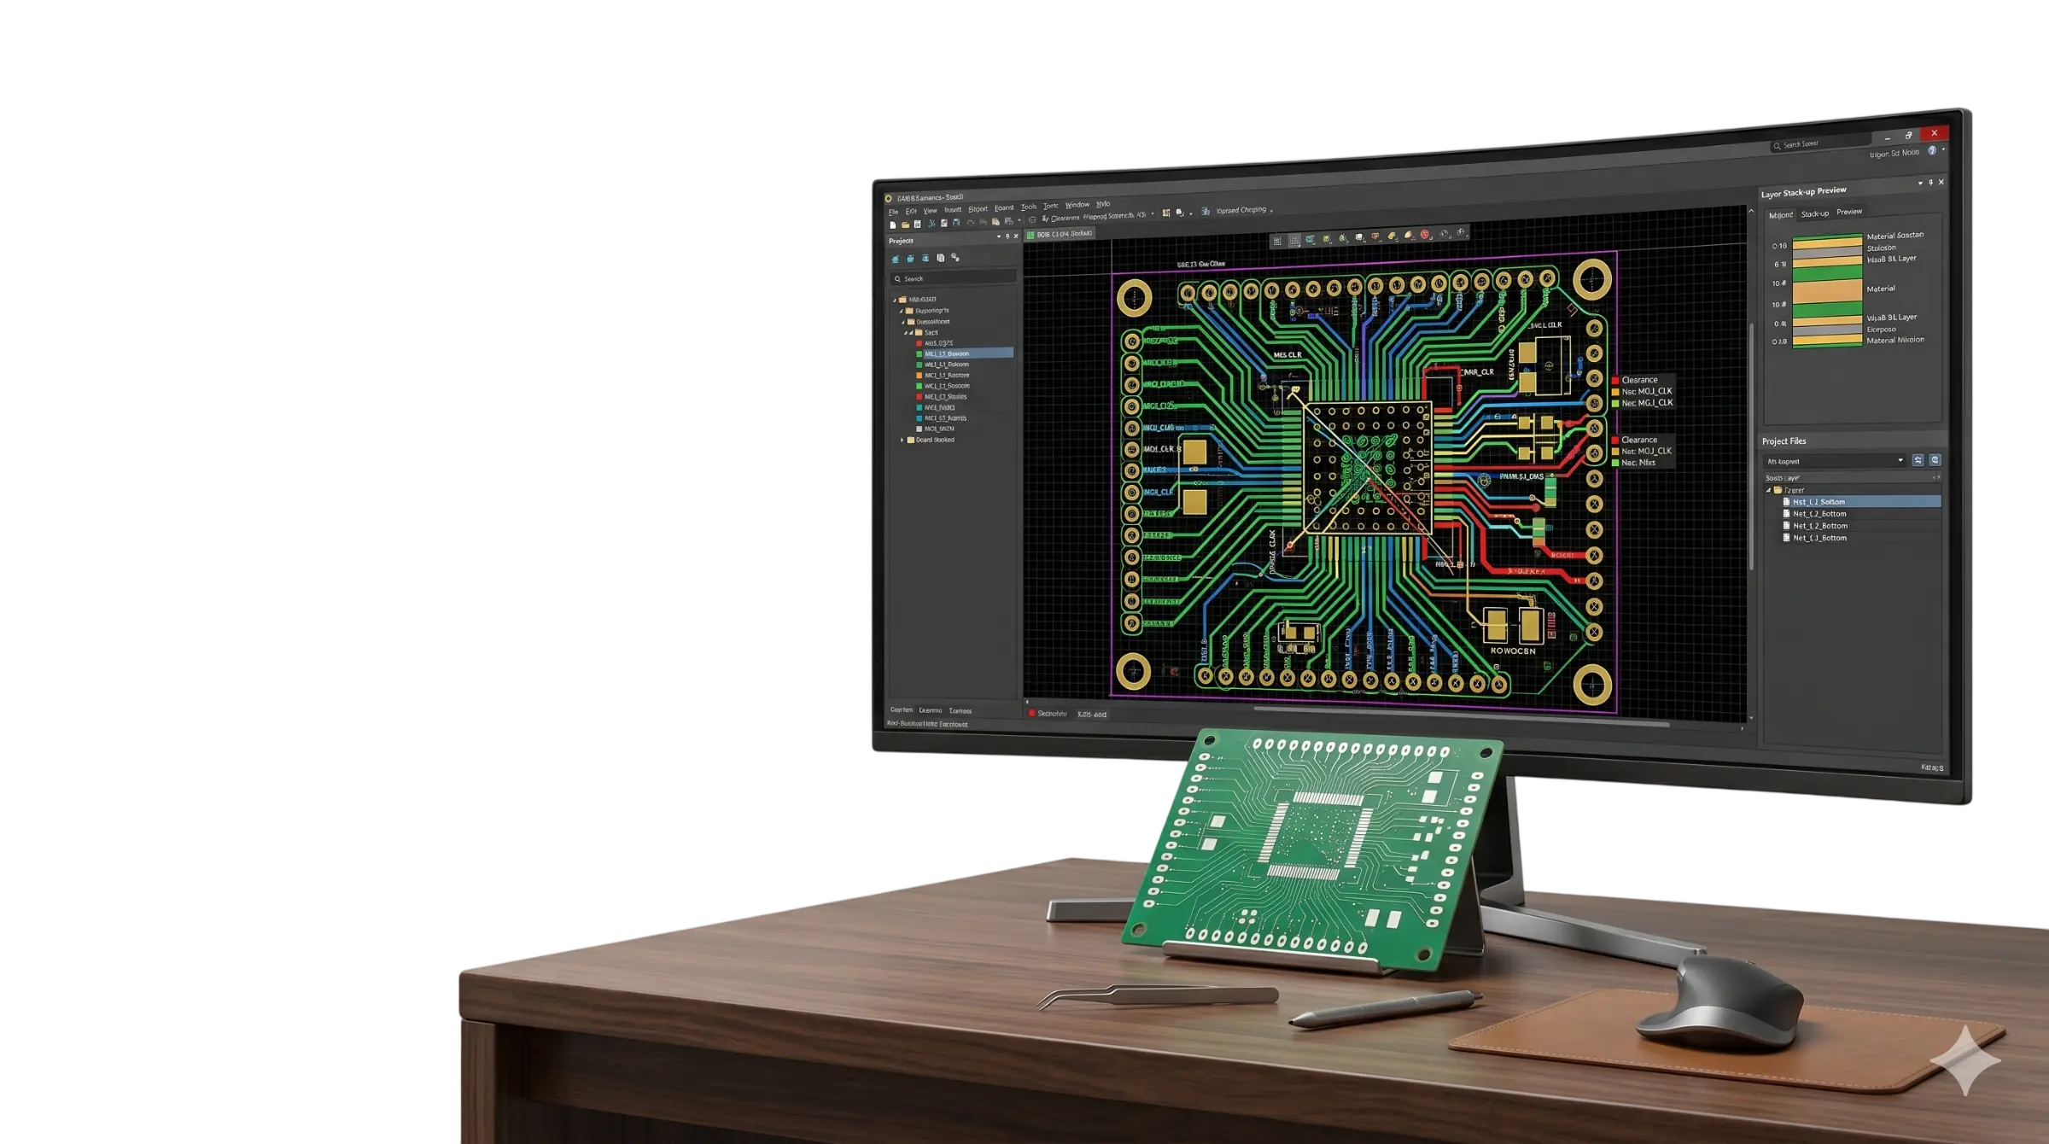Click the documents icon in Projects panel toolbar

(941, 258)
